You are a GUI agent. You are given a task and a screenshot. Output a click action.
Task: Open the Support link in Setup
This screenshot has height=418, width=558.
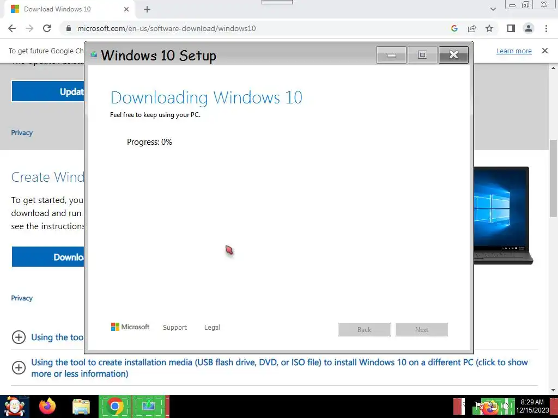pos(175,327)
